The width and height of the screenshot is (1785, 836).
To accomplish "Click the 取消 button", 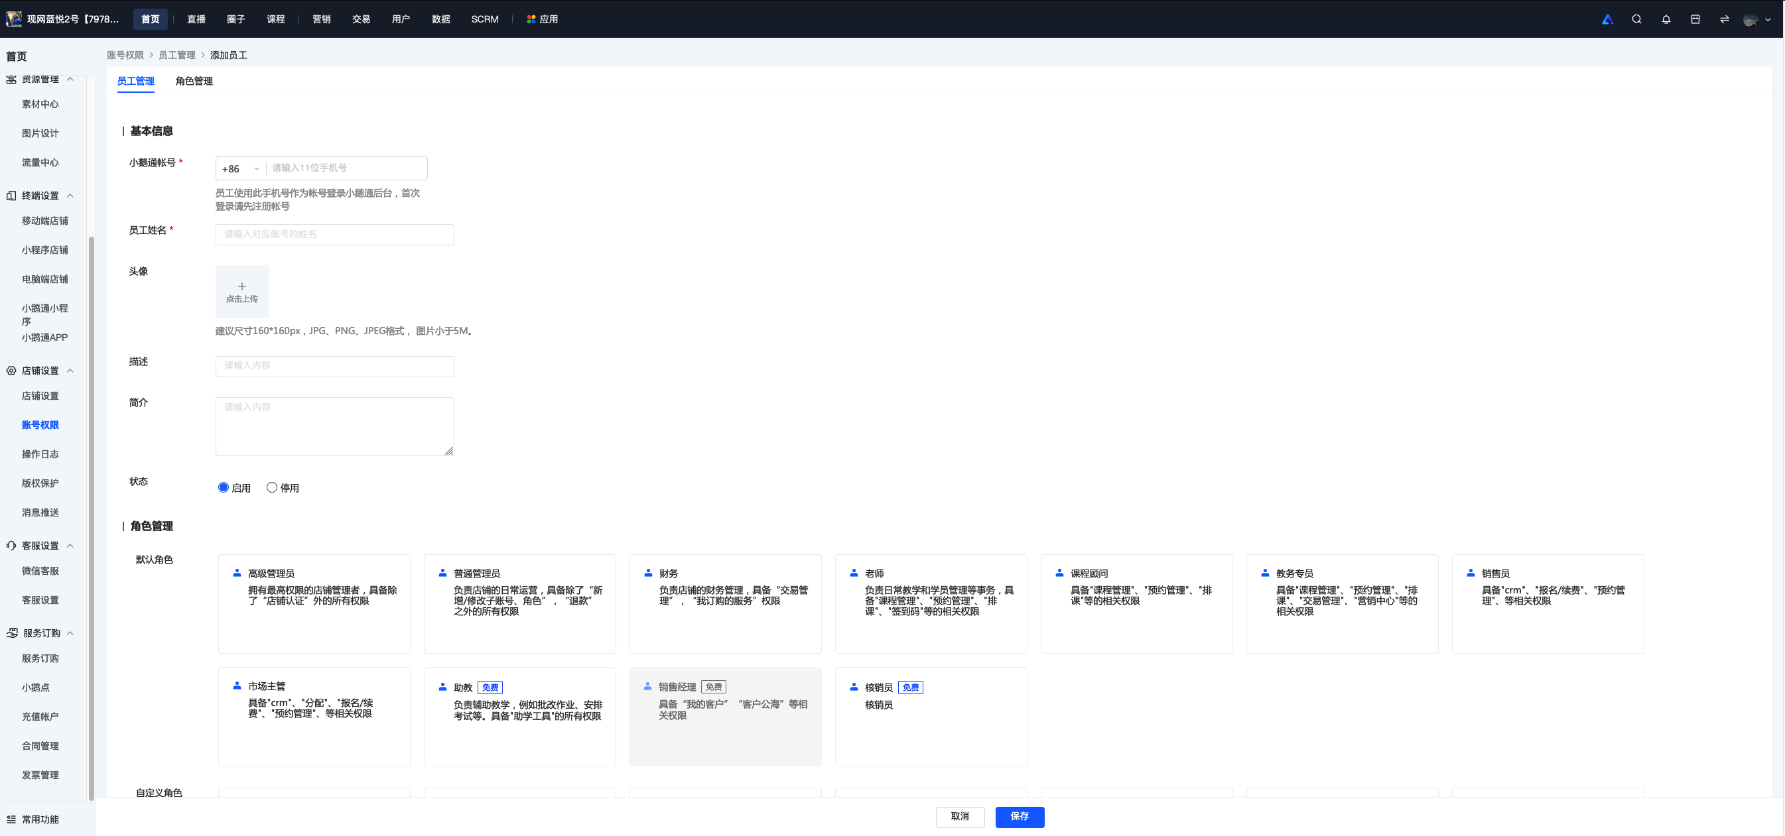I will click(960, 817).
